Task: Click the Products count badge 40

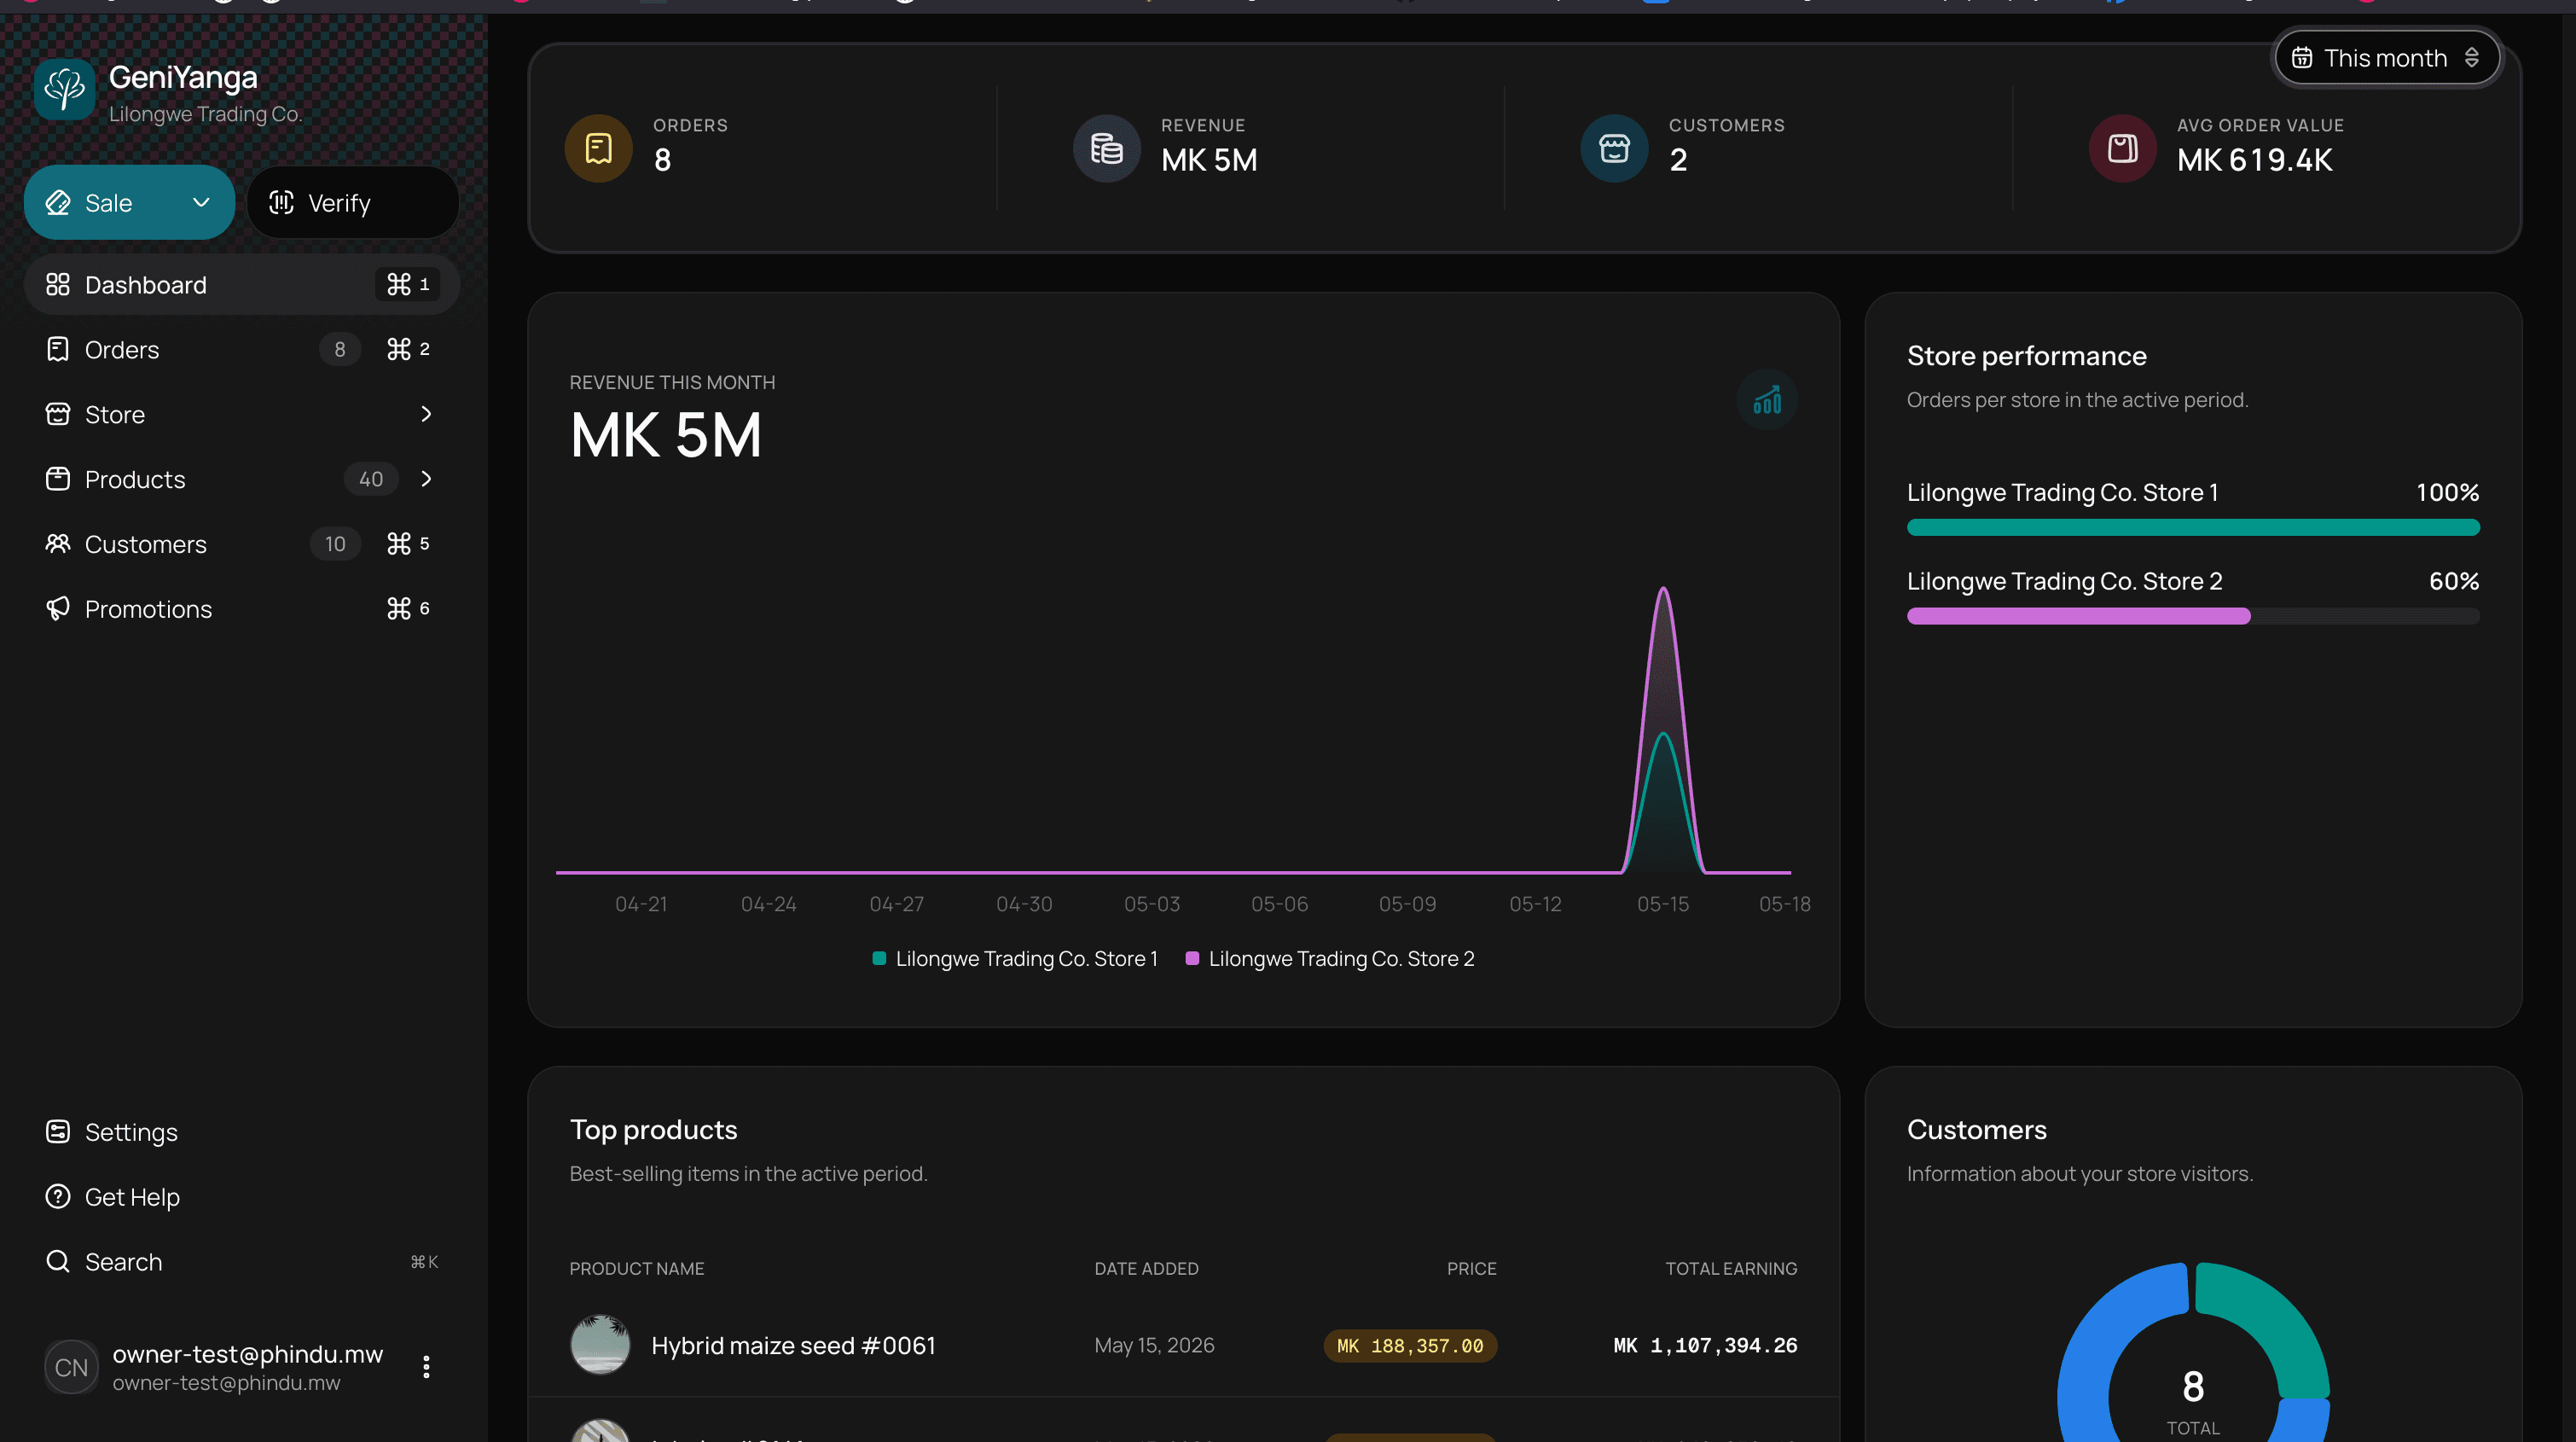Action: click(x=371, y=479)
